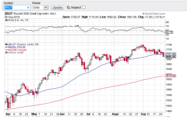
Task: Click the INDX exchange label
Action: pos(53,14)
